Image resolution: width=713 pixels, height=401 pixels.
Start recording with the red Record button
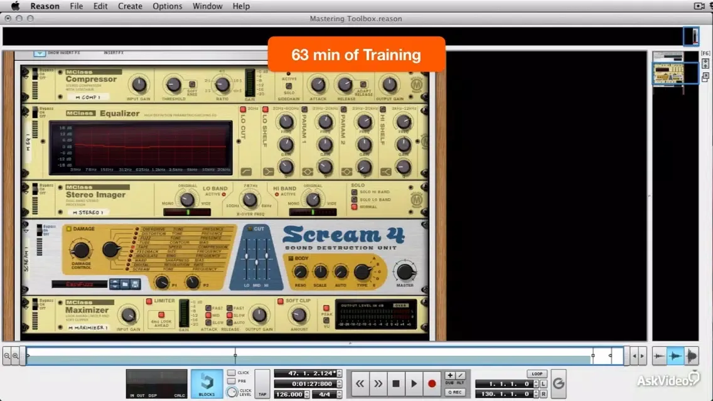point(432,383)
